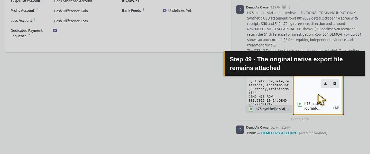Screen dimensions: 370x154
Task: Open the Loss Account field Cash Difference Loss
Action: click(x=71, y=21)
